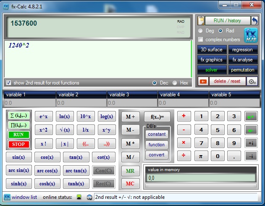Select the Dec number format
This screenshot has height=206, width=265.
154,83
